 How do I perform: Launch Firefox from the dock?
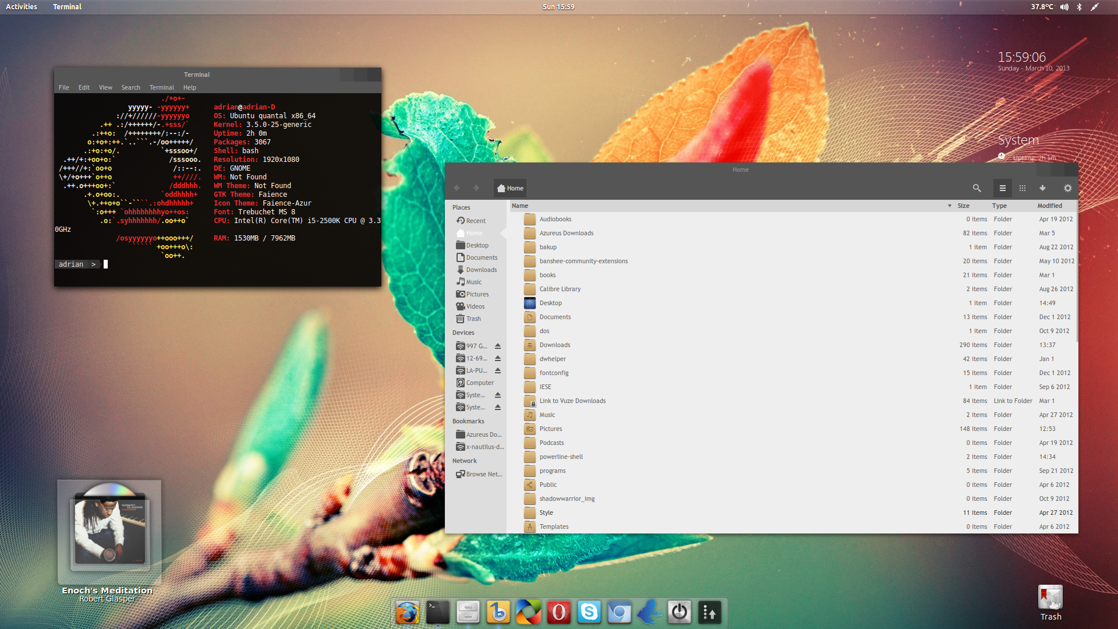[x=408, y=613]
